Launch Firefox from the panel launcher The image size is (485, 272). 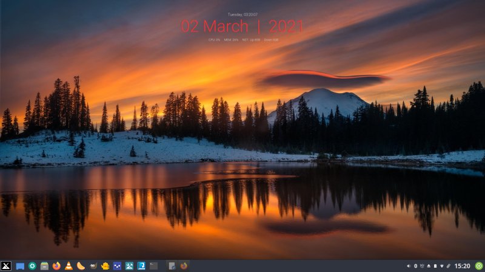click(56, 266)
